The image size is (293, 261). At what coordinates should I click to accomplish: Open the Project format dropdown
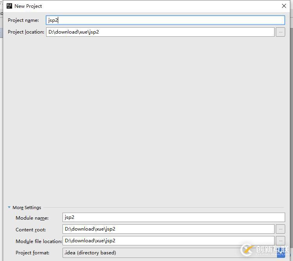pos(173,253)
